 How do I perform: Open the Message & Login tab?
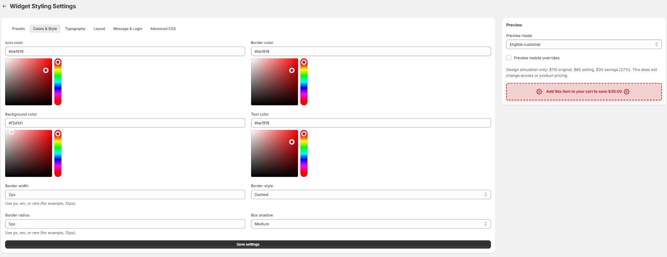tap(128, 29)
